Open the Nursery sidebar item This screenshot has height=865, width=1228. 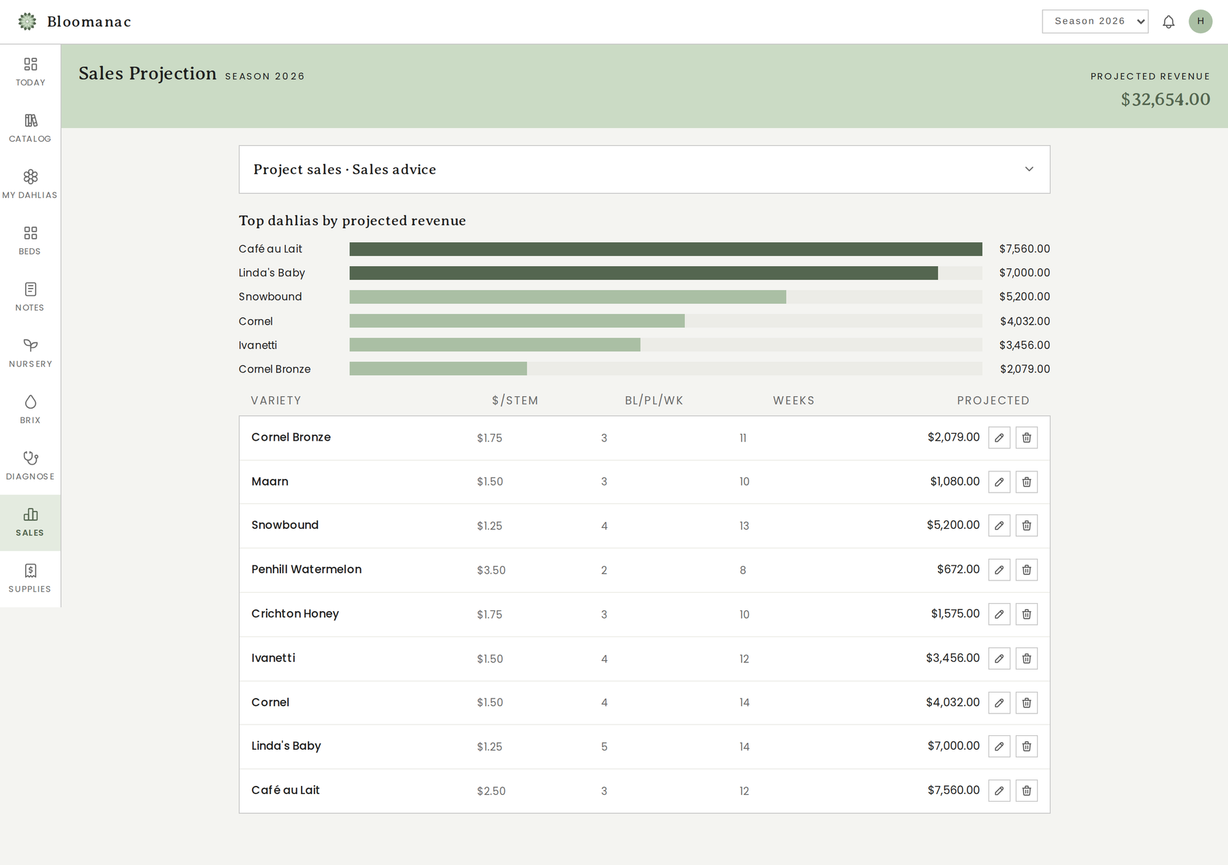click(30, 354)
